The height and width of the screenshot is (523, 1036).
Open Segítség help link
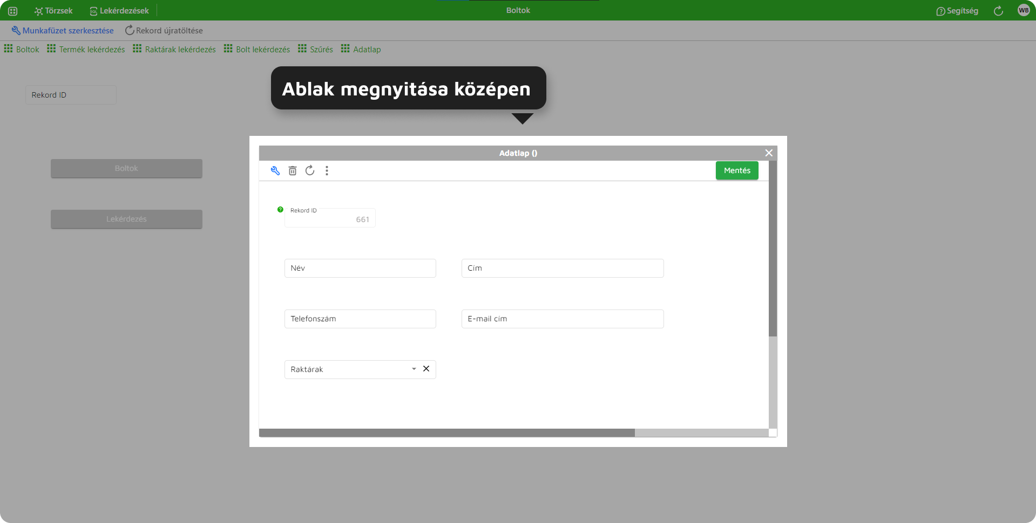(957, 11)
